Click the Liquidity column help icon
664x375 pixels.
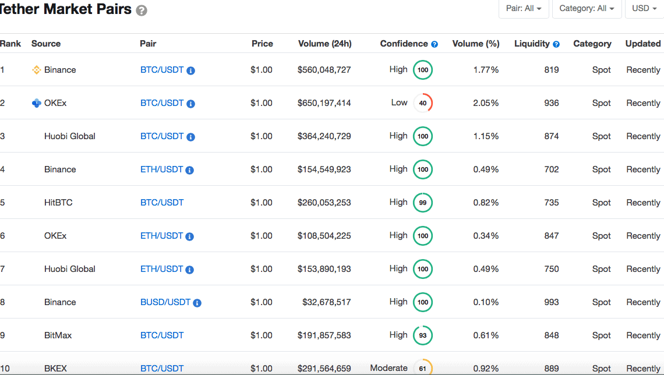pyautogui.click(x=556, y=44)
